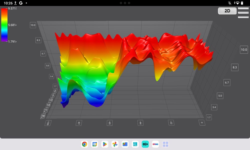
Task: Tap the battery status icon
Action: point(242,3)
